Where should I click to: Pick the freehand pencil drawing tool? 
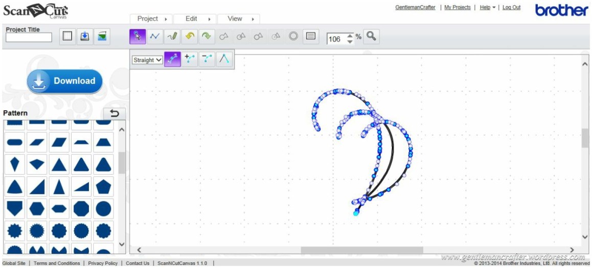(172, 37)
